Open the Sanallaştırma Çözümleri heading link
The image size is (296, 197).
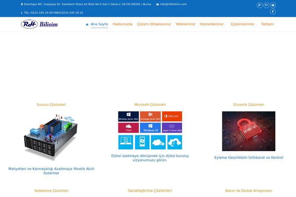point(150,191)
